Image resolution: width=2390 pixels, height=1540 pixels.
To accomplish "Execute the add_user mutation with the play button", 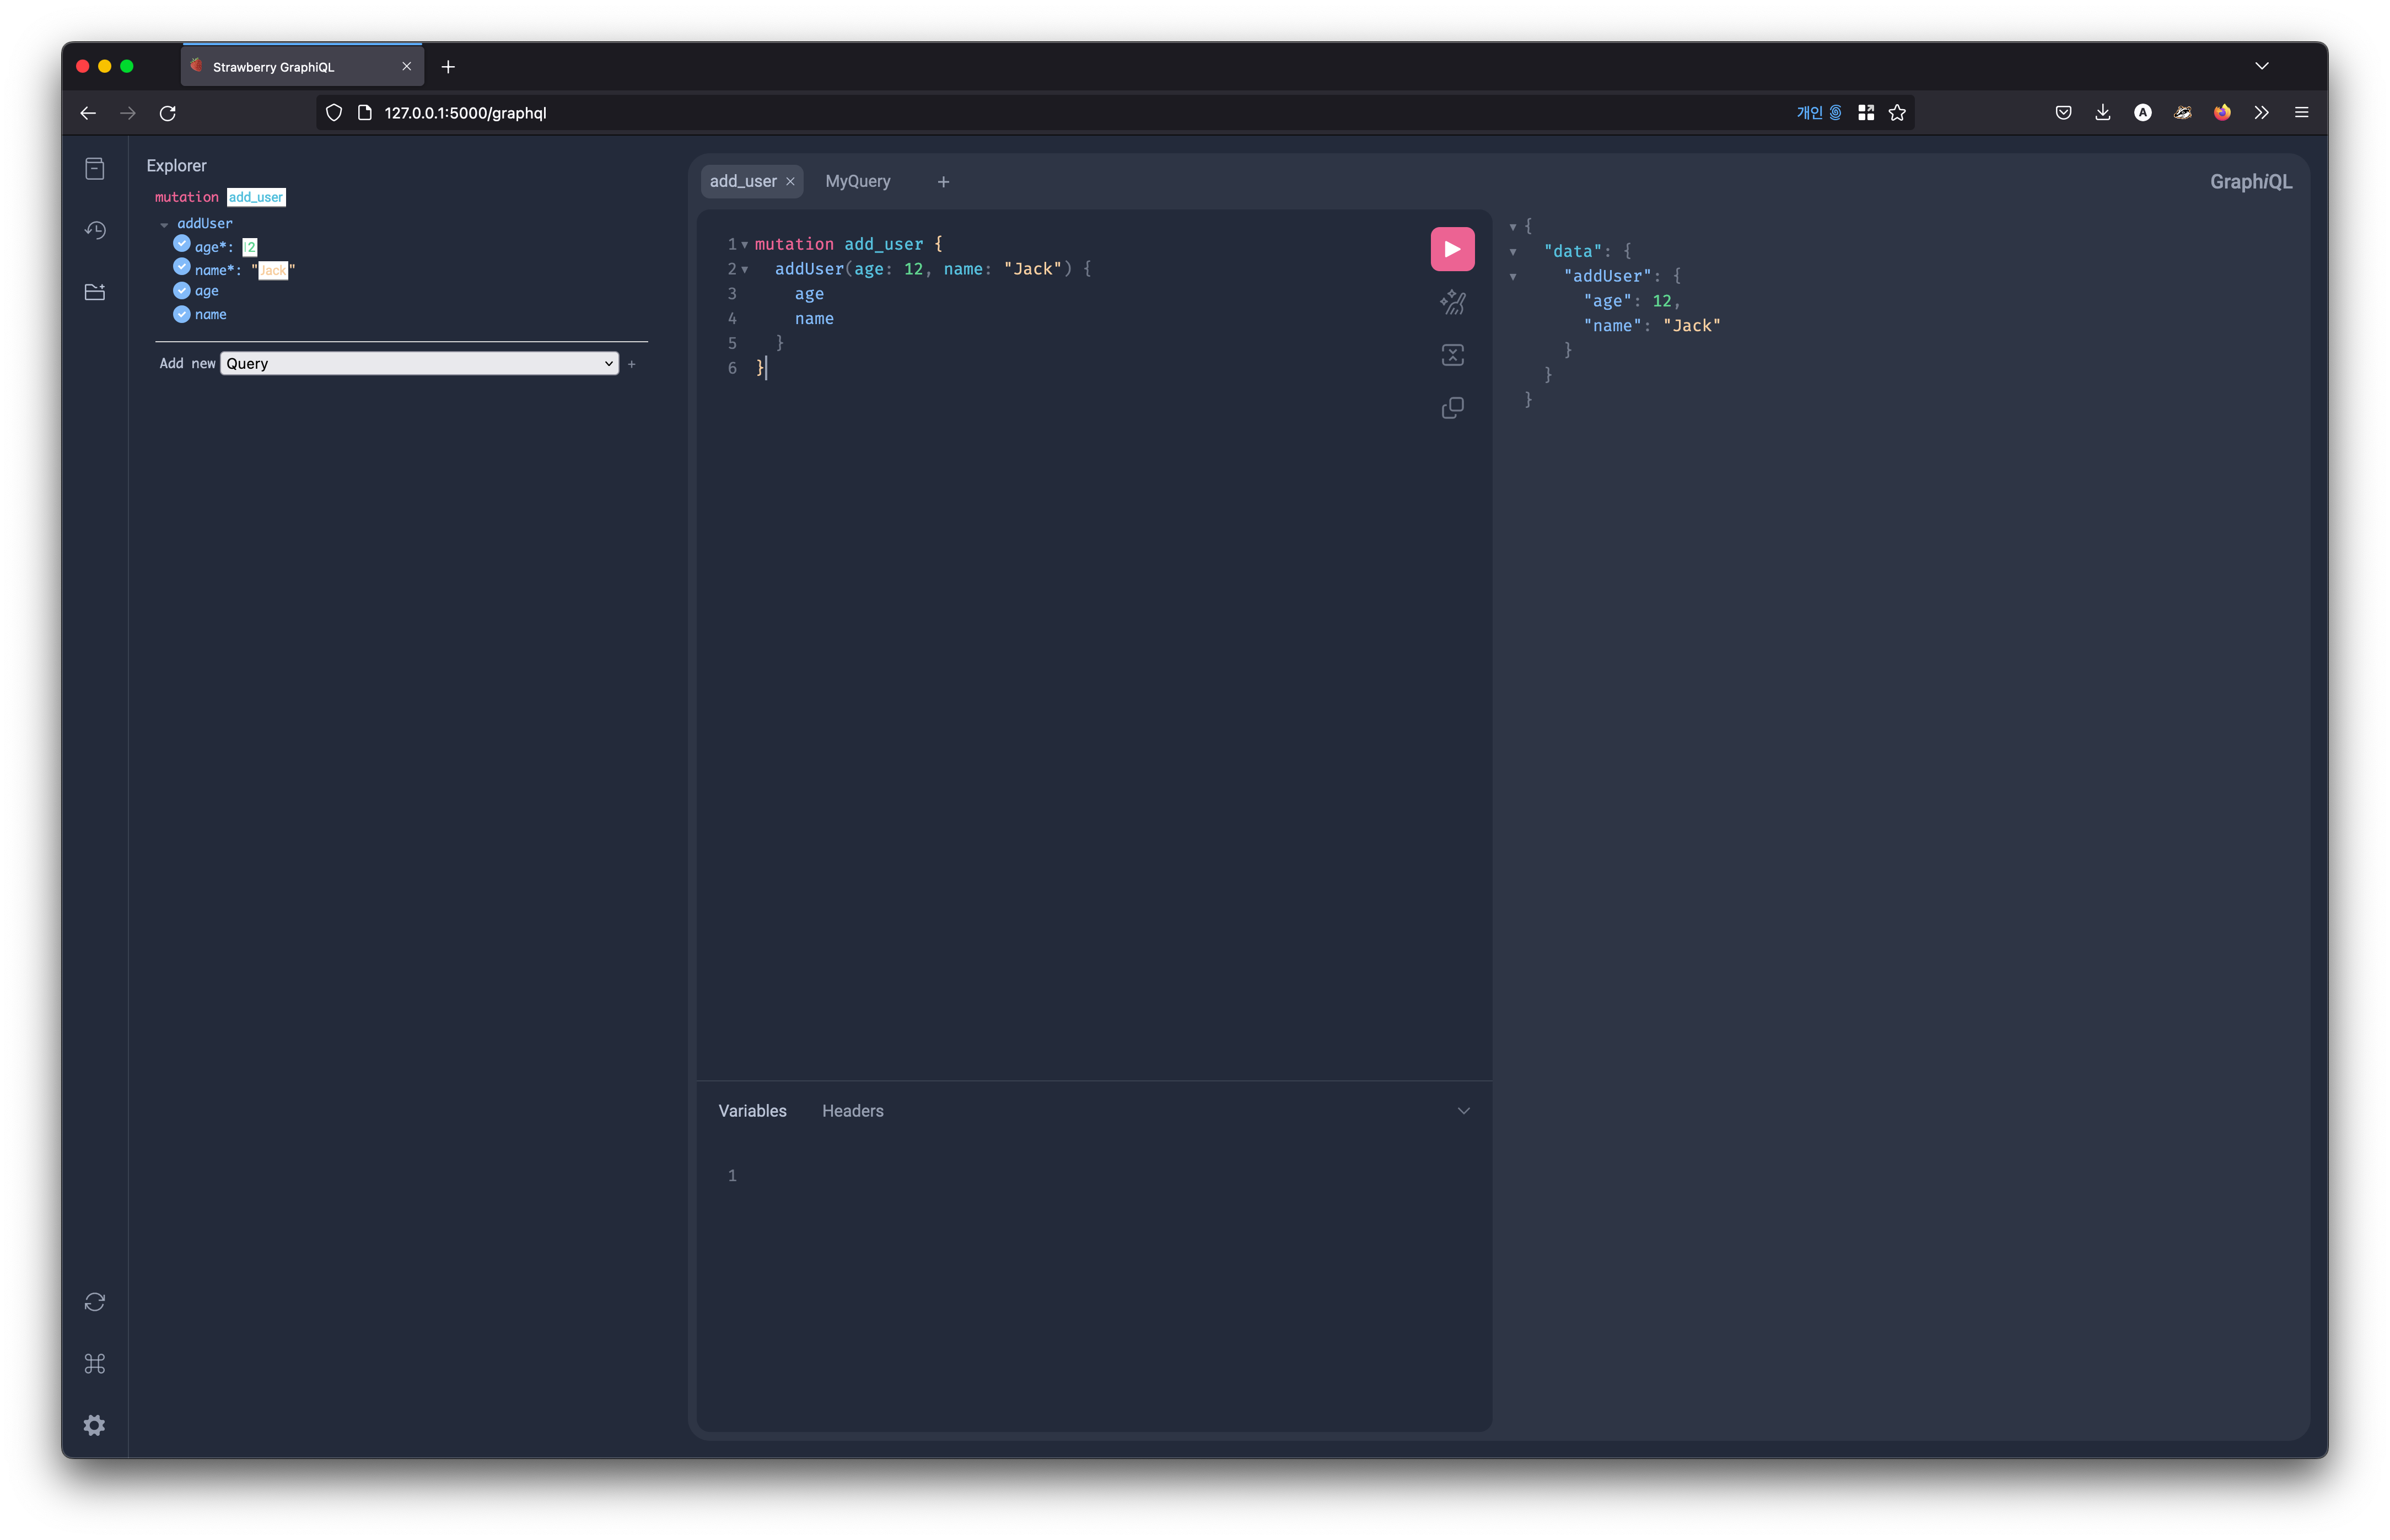I will pos(1452,248).
